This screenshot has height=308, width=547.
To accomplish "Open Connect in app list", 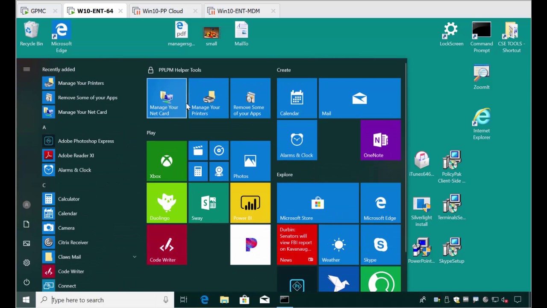I will tap(90, 286).
